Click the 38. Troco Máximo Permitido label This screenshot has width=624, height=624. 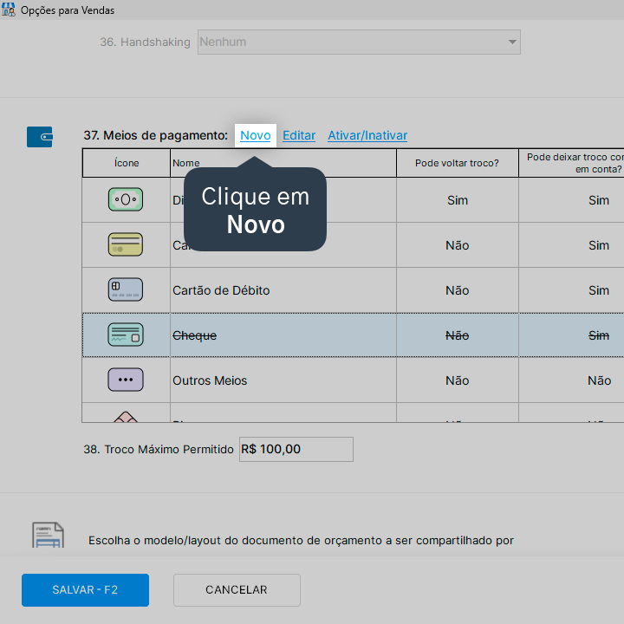pos(159,449)
